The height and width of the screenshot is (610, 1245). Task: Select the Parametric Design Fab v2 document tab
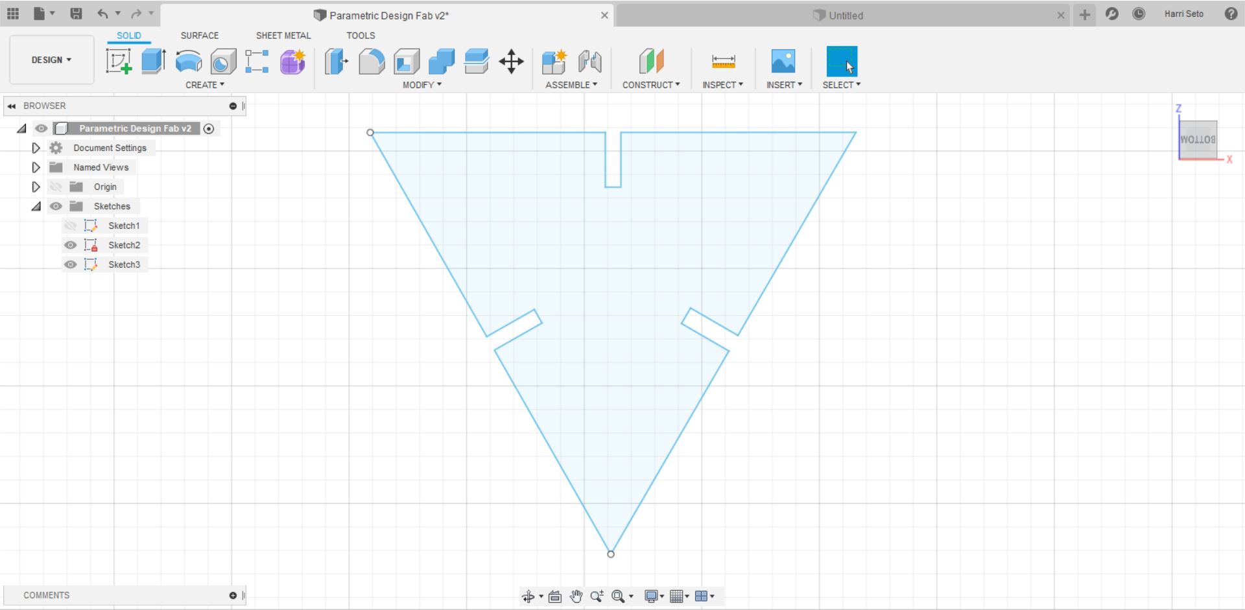click(x=388, y=15)
